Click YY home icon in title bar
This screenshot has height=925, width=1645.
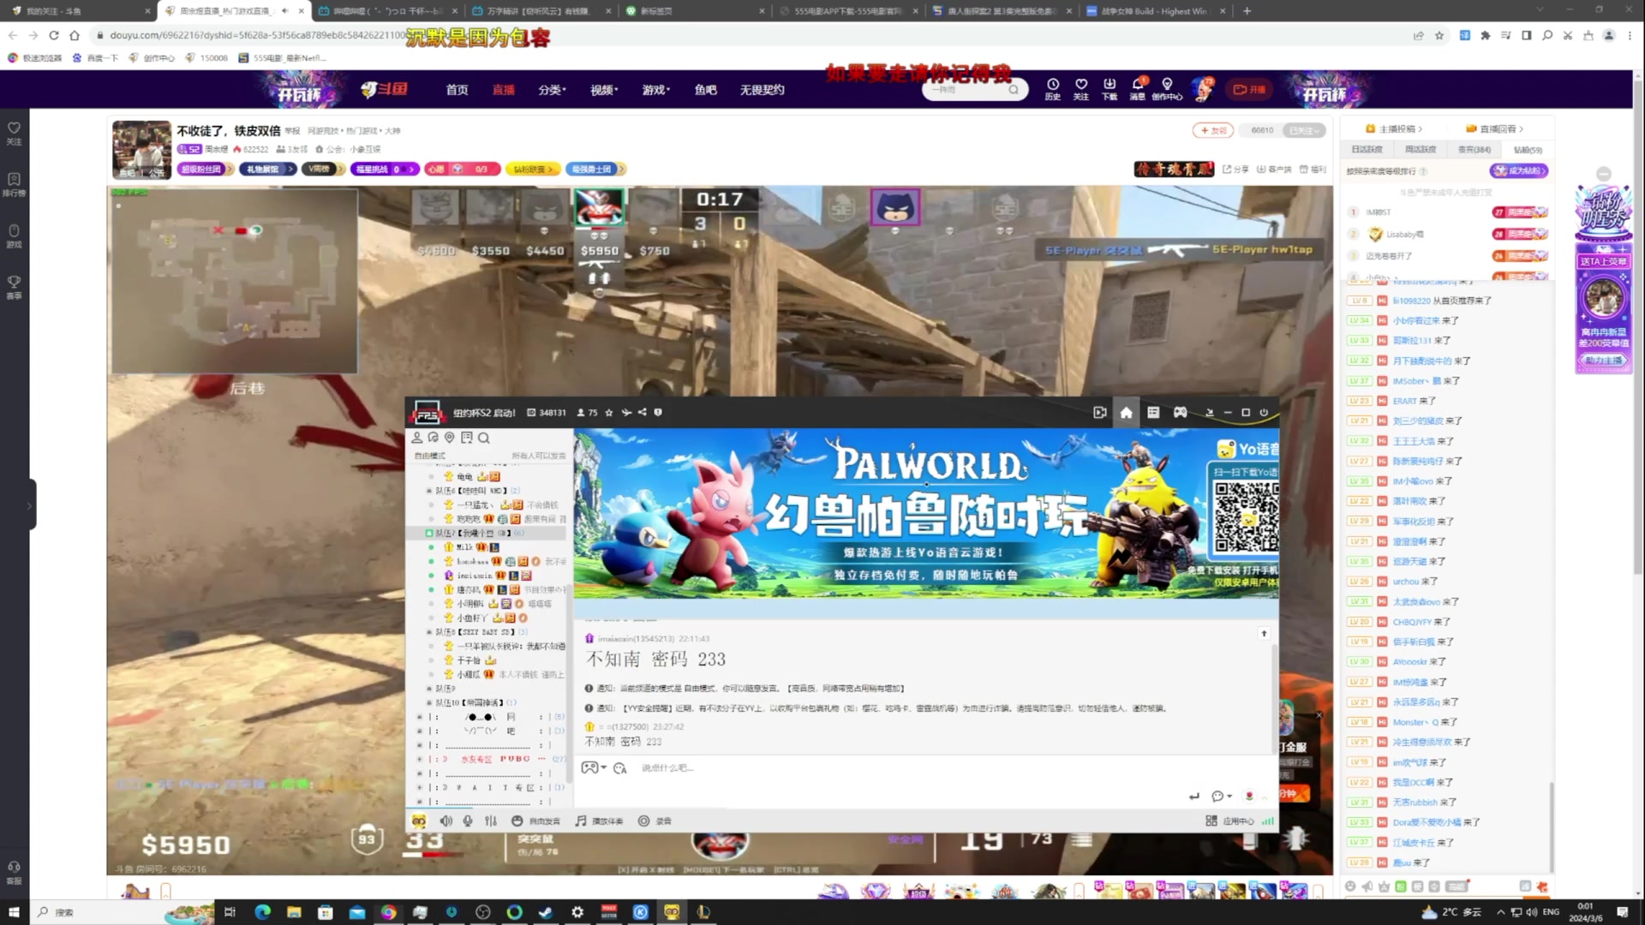pos(1126,413)
